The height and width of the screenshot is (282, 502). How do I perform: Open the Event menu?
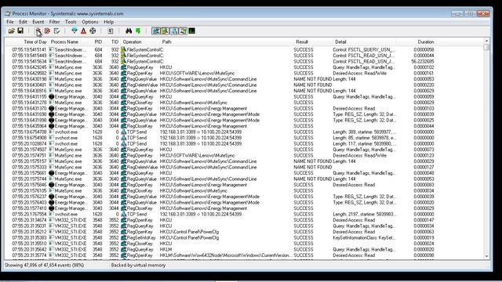tap(38, 22)
